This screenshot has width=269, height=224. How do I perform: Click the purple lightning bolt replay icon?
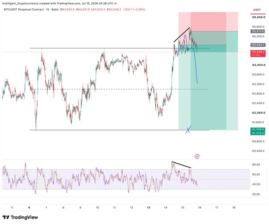197,156
